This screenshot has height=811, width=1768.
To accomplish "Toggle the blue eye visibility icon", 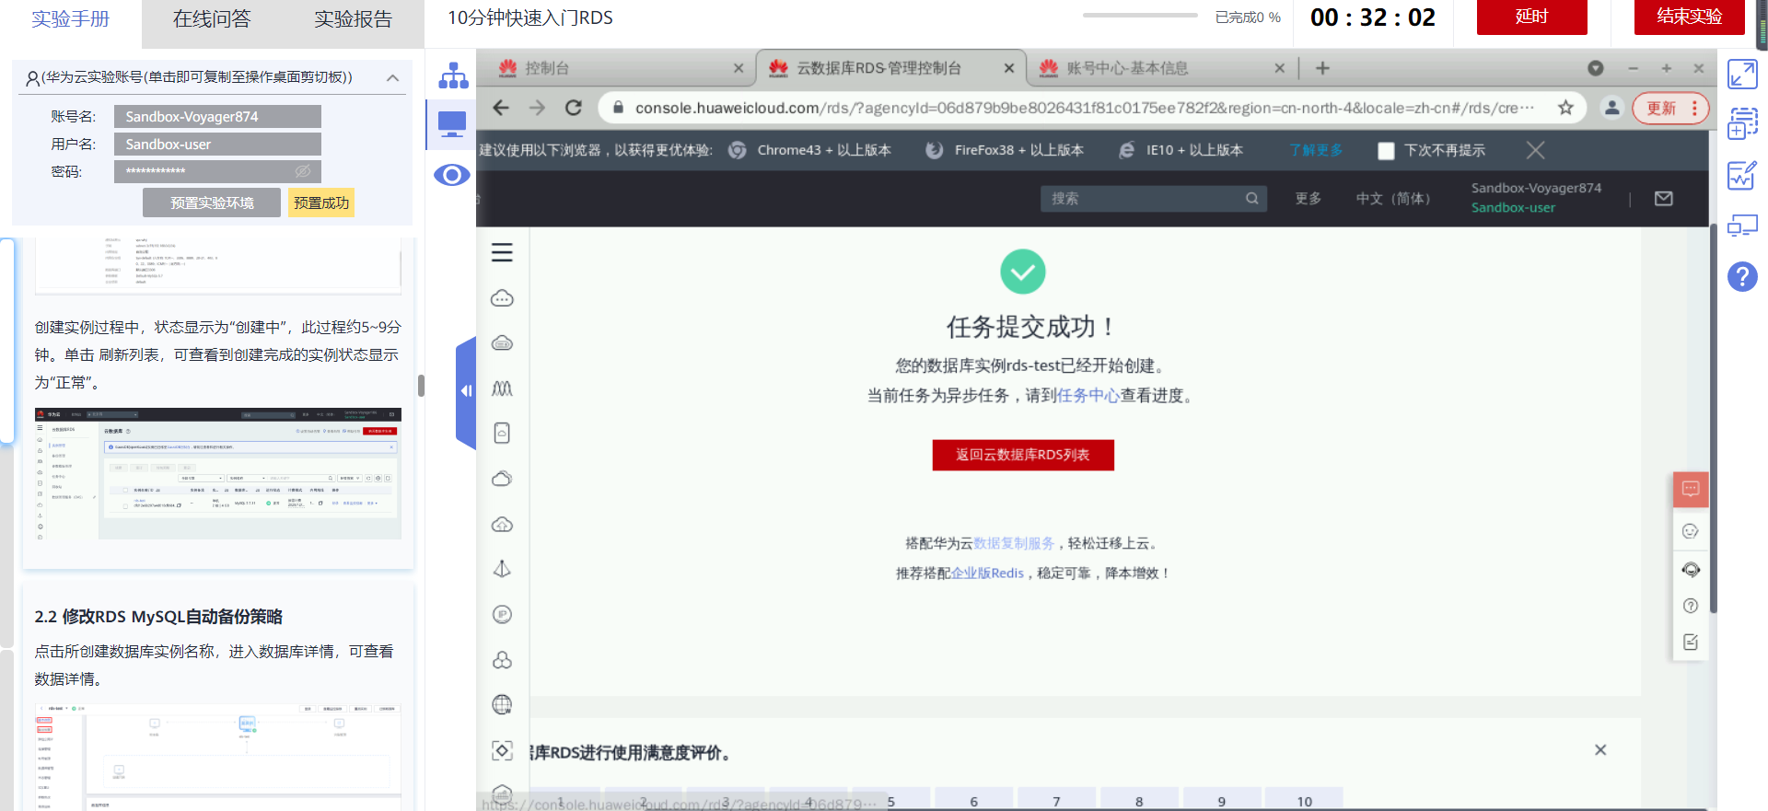I will (452, 175).
